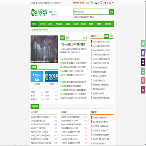Click the dark purple play sidebar icon
This screenshot has height=146, width=146.
tap(143, 62)
